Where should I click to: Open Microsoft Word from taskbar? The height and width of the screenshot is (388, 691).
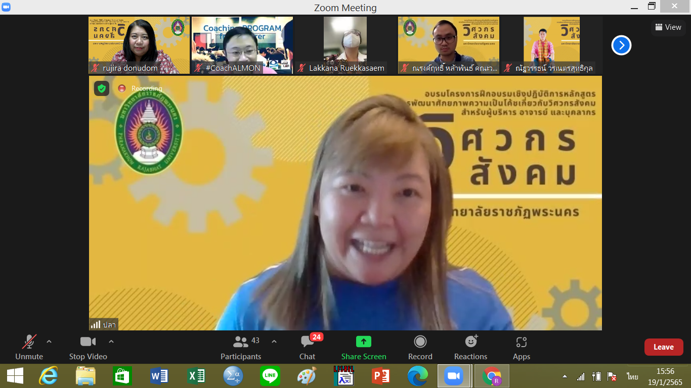(159, 376)
